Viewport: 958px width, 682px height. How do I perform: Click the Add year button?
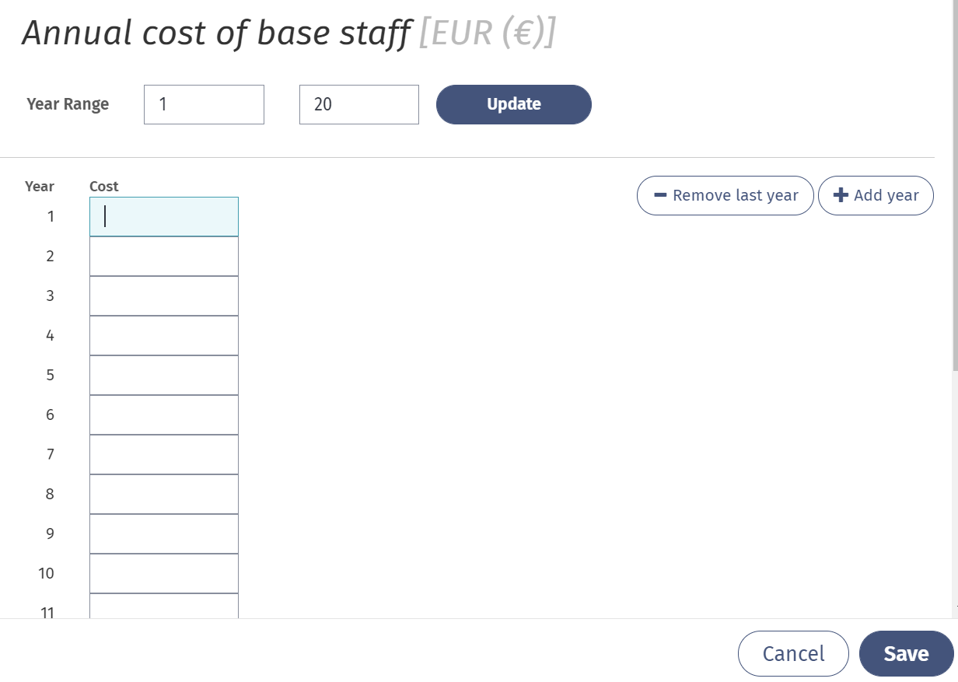pyautogui.click(x=876, y=195)
